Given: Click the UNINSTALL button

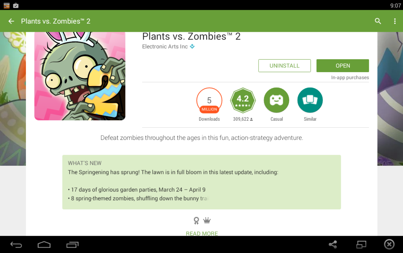Looking at the screenshot, I should (x=284, y=66).
